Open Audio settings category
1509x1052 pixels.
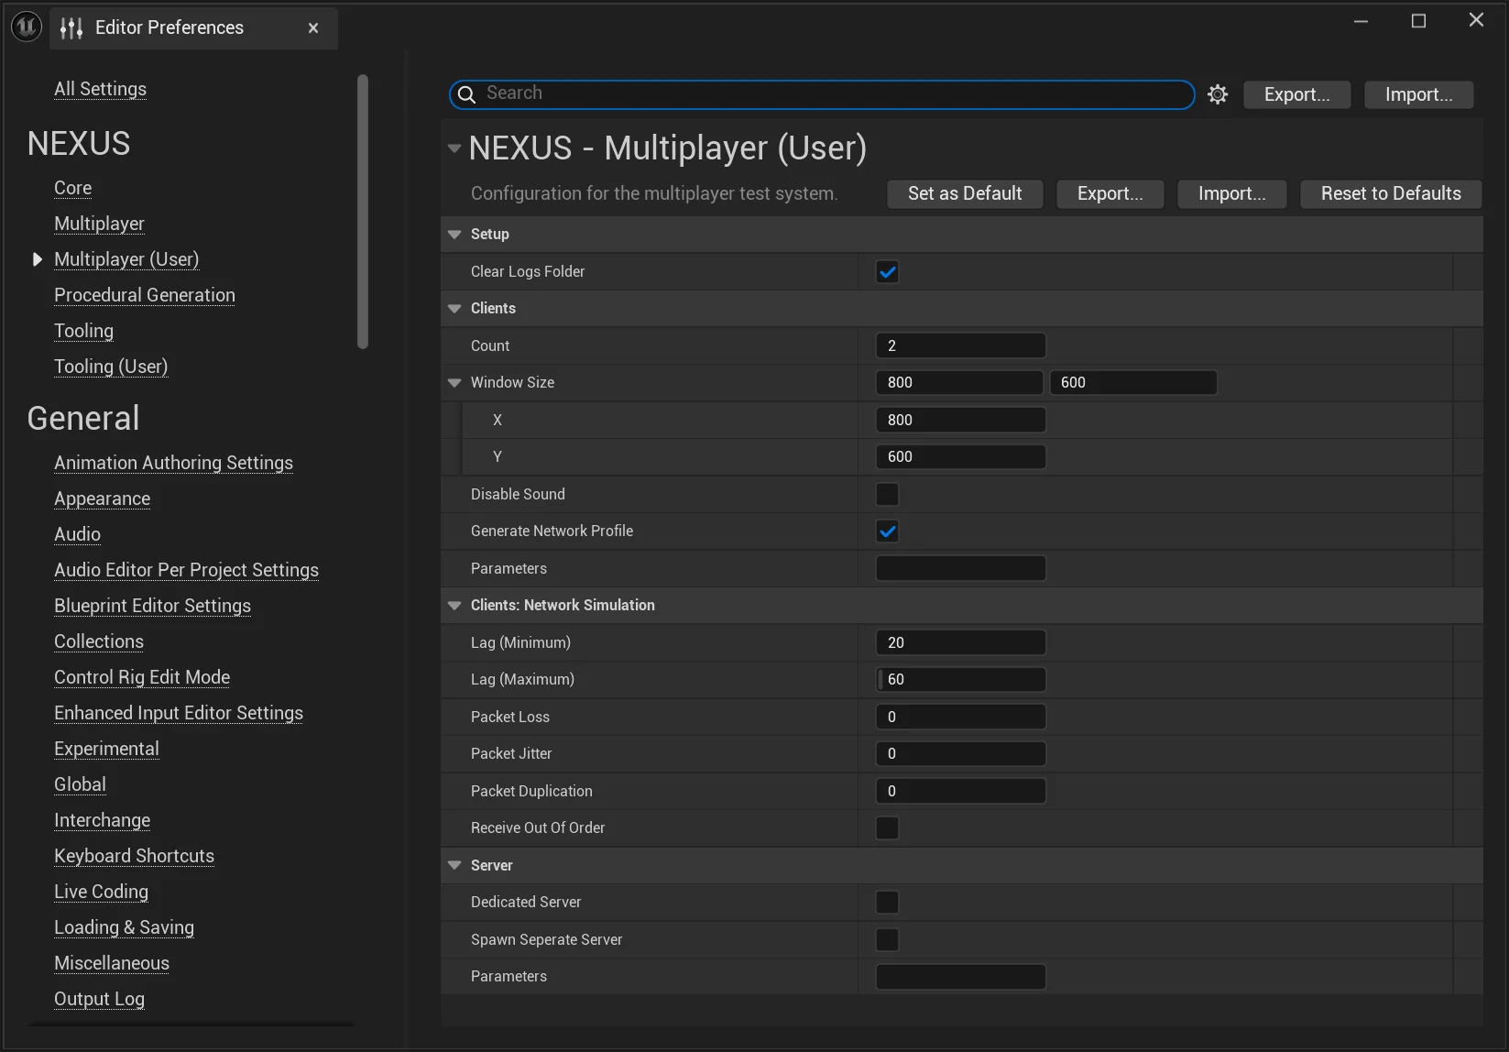click(77, 534)
